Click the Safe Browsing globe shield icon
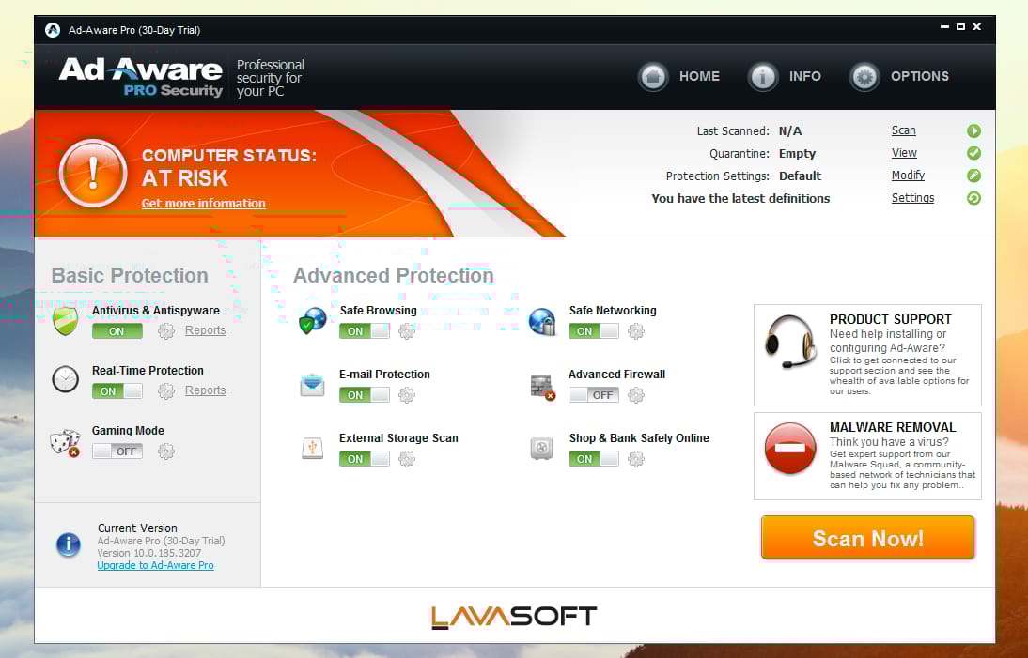The height and width of the screenshot is (658, 1028). [x=312, y=320]
